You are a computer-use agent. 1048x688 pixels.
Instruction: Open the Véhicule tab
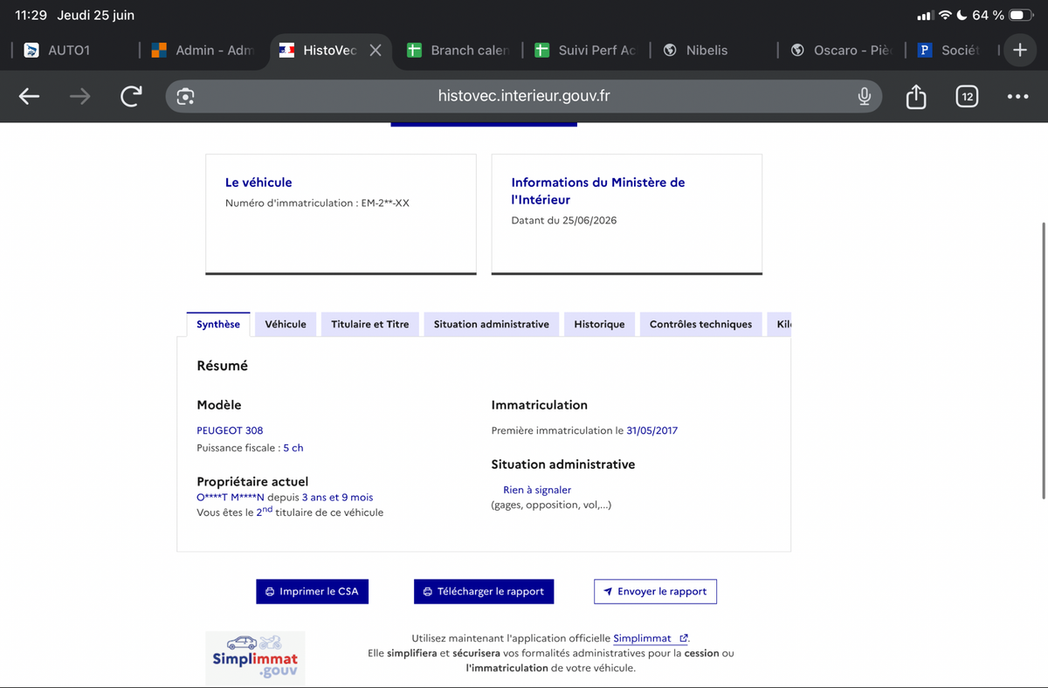coord(286,324)
